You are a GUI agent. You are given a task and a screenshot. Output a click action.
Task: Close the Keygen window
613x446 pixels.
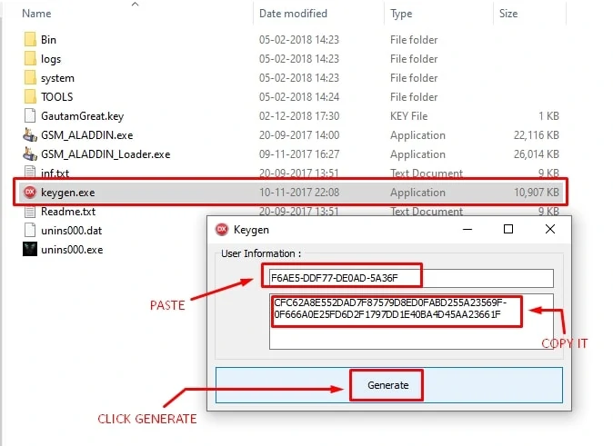pyautogui.click(x=550, y=229)
